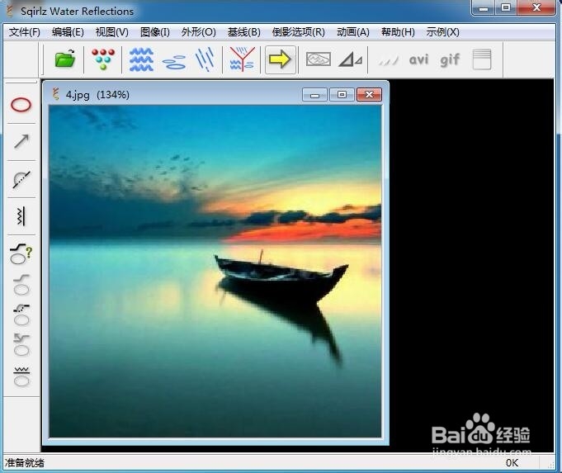Select the ring ripples ellipses icon
The width and height of the screenshot is (562, 473).
[x=174, y=61]
